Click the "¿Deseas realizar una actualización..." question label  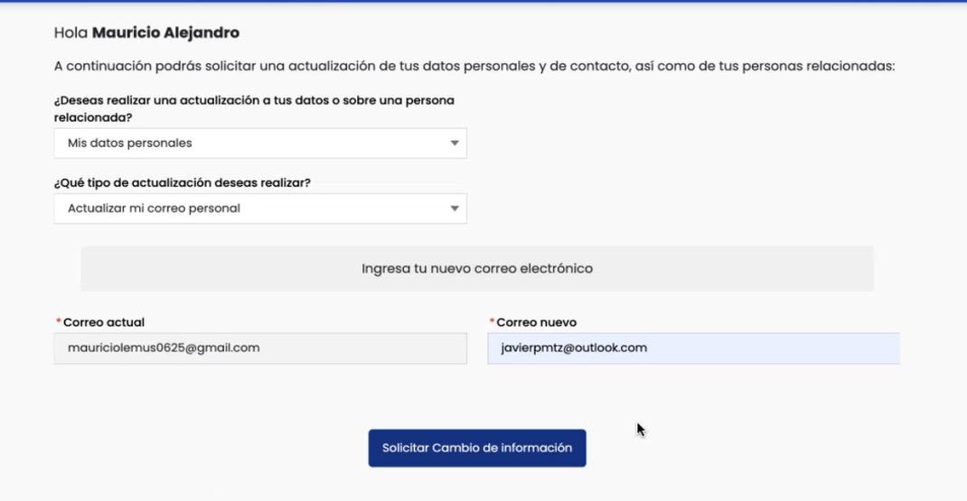pyautogui.click(x=254, y=108)
